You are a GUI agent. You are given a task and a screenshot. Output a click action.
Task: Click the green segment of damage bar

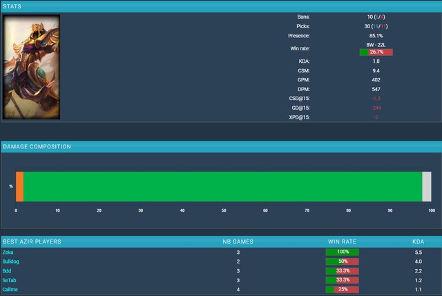[x=222, y=186]
